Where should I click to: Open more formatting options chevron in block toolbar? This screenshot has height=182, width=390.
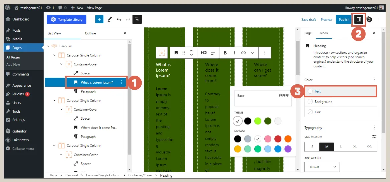(252, 53)
